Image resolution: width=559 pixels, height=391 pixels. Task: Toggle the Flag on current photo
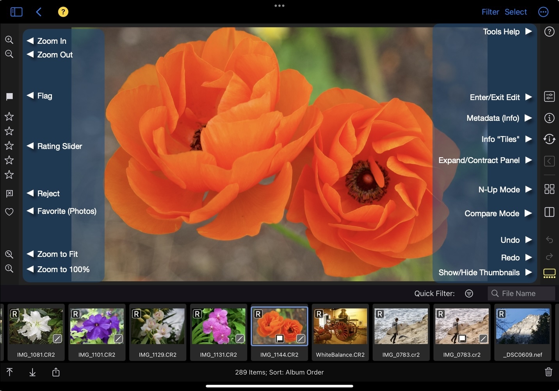point(9,97)
